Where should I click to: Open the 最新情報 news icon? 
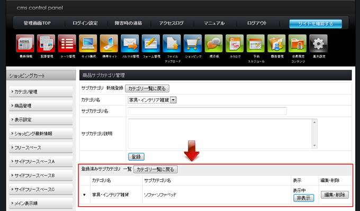(25, 43)
